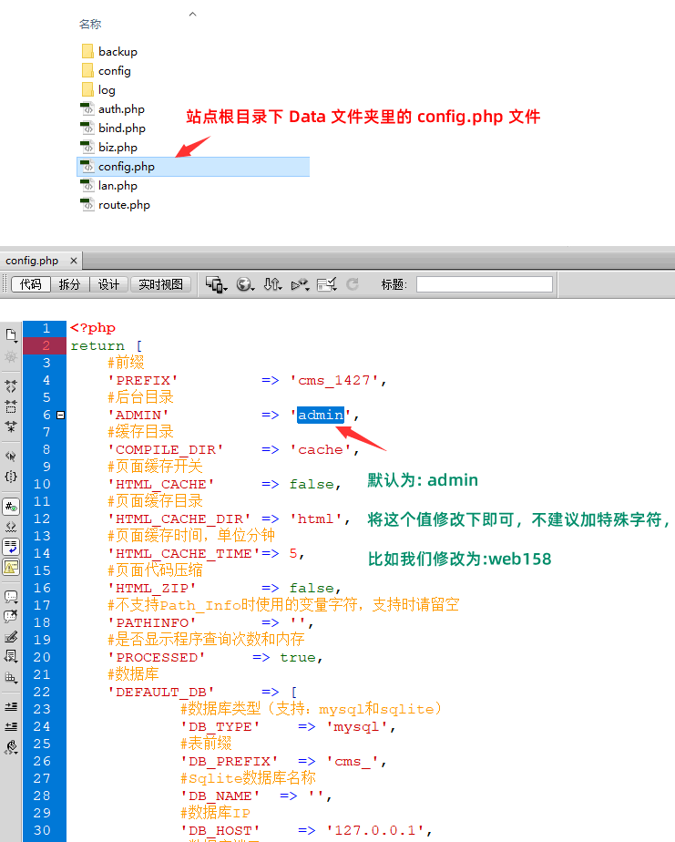Click the Collapse Full Tag icon
675x842 pixels.
coord(11,385)
